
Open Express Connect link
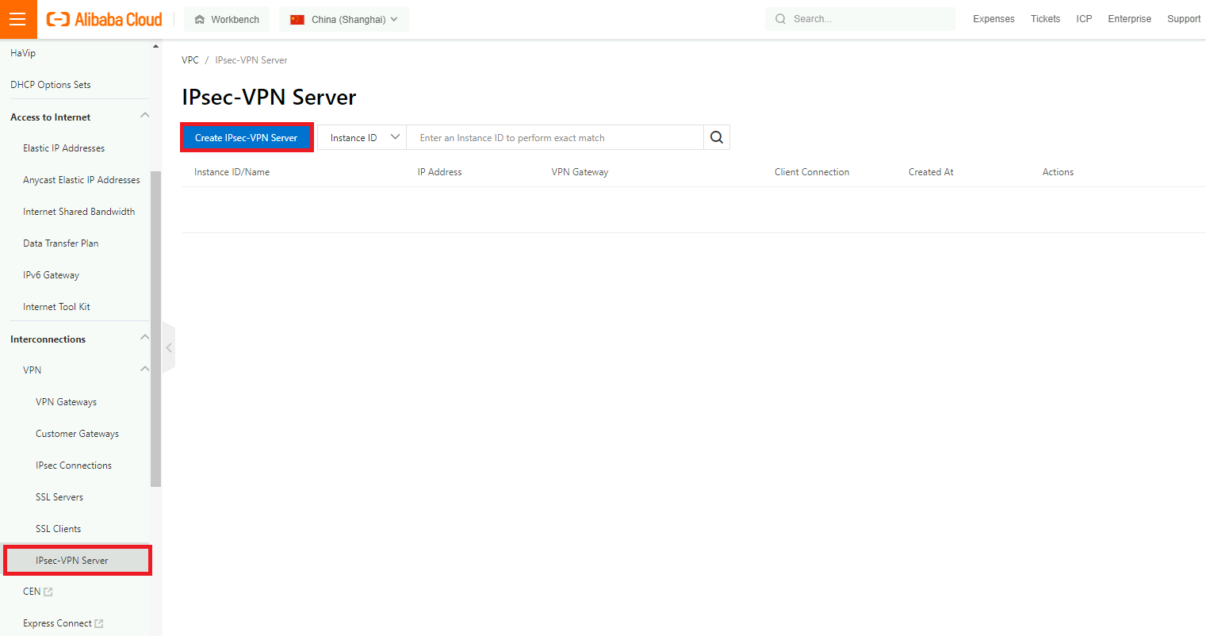pyautogui.click(x=57, y=623)
